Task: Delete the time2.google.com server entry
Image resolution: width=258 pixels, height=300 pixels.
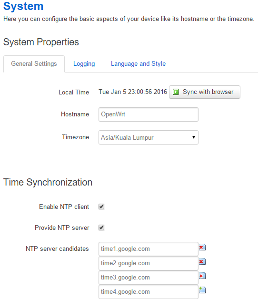Action: (x=202, y=261)
